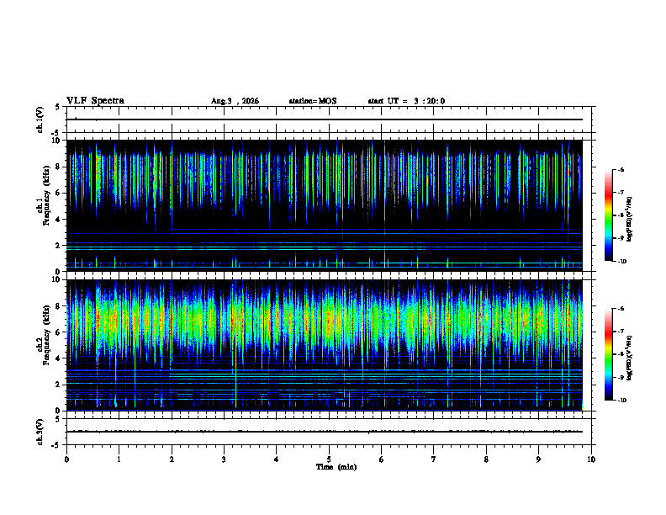Viewport: 666px width, 515px height.
Task: Click the "6" kHz tick on ch.2 panel
Action: tap(59, 332)
